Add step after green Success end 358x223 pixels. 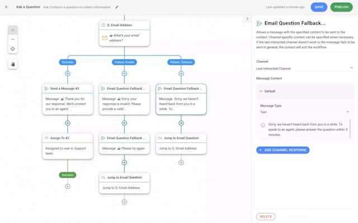(x=68, y=187)
